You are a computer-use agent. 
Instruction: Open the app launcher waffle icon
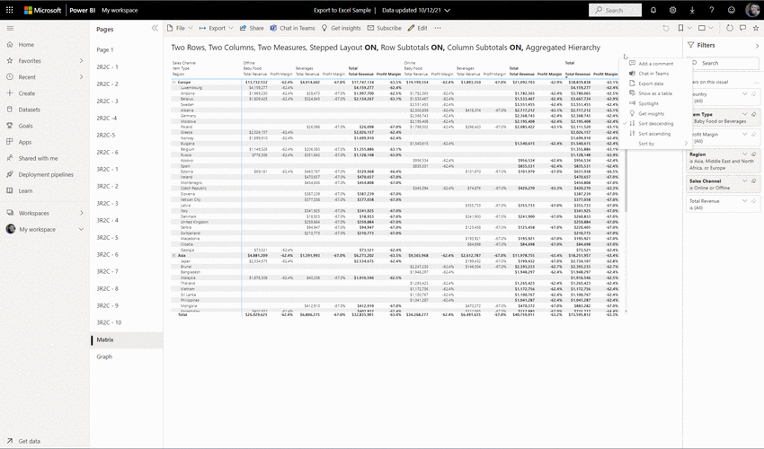(9, 10)
